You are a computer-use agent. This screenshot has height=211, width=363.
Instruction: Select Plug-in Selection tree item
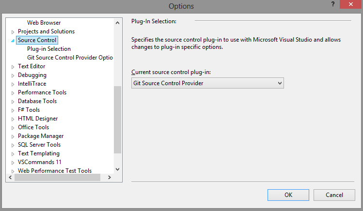pyautogui.click(x=49, y=49)
